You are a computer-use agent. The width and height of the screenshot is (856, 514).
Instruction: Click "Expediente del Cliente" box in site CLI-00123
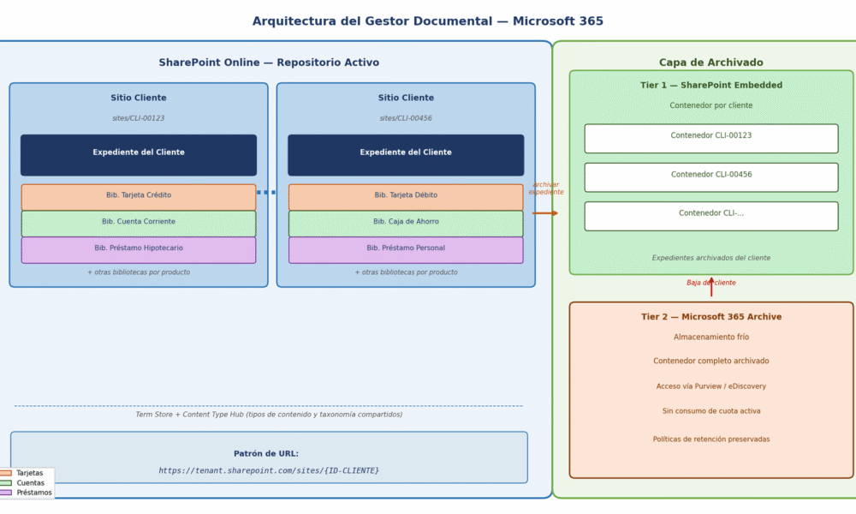coord(139,155)
